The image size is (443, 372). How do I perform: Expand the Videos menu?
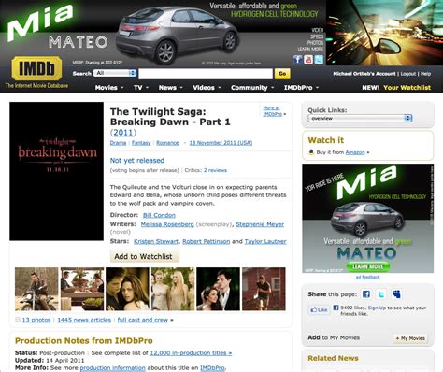tap(207, 88)
